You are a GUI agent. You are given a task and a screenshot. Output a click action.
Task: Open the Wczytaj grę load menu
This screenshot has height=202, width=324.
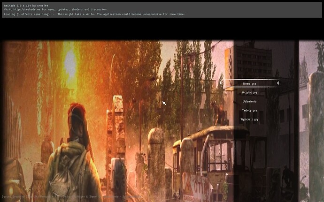(249, 92)
